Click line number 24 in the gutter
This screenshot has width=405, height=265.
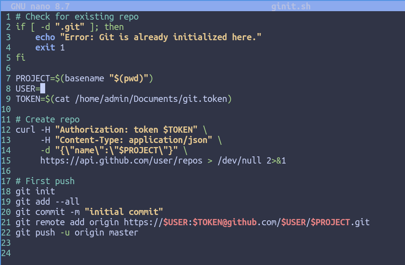point(6,253)
